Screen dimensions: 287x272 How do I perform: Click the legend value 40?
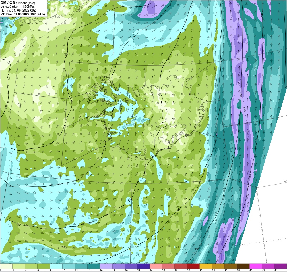[251, 270]
